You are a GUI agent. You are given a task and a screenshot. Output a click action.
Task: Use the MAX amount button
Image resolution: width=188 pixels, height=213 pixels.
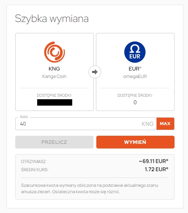coord(165,124)
